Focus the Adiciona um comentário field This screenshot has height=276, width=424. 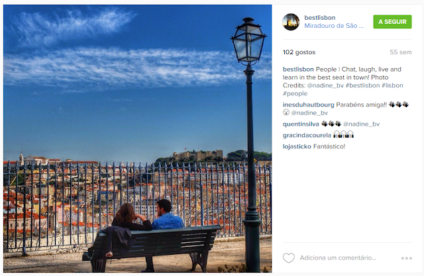click(338, 258)
